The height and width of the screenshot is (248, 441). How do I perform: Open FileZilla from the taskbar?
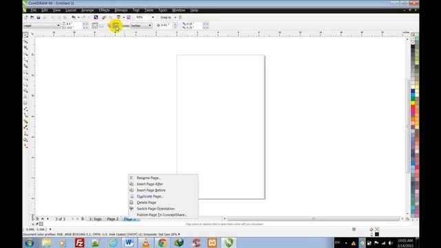(80, 242)
